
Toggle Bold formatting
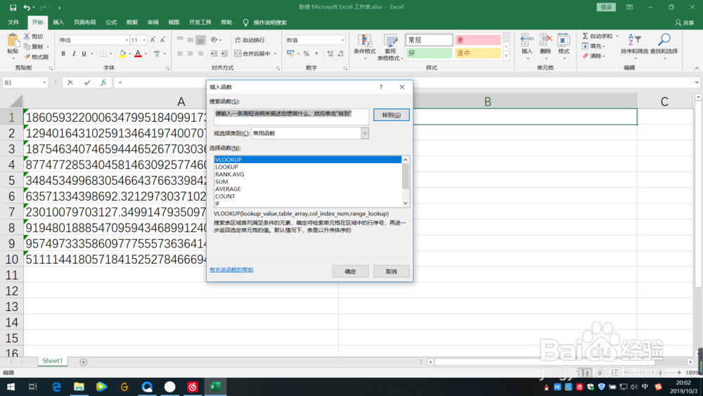63,54
